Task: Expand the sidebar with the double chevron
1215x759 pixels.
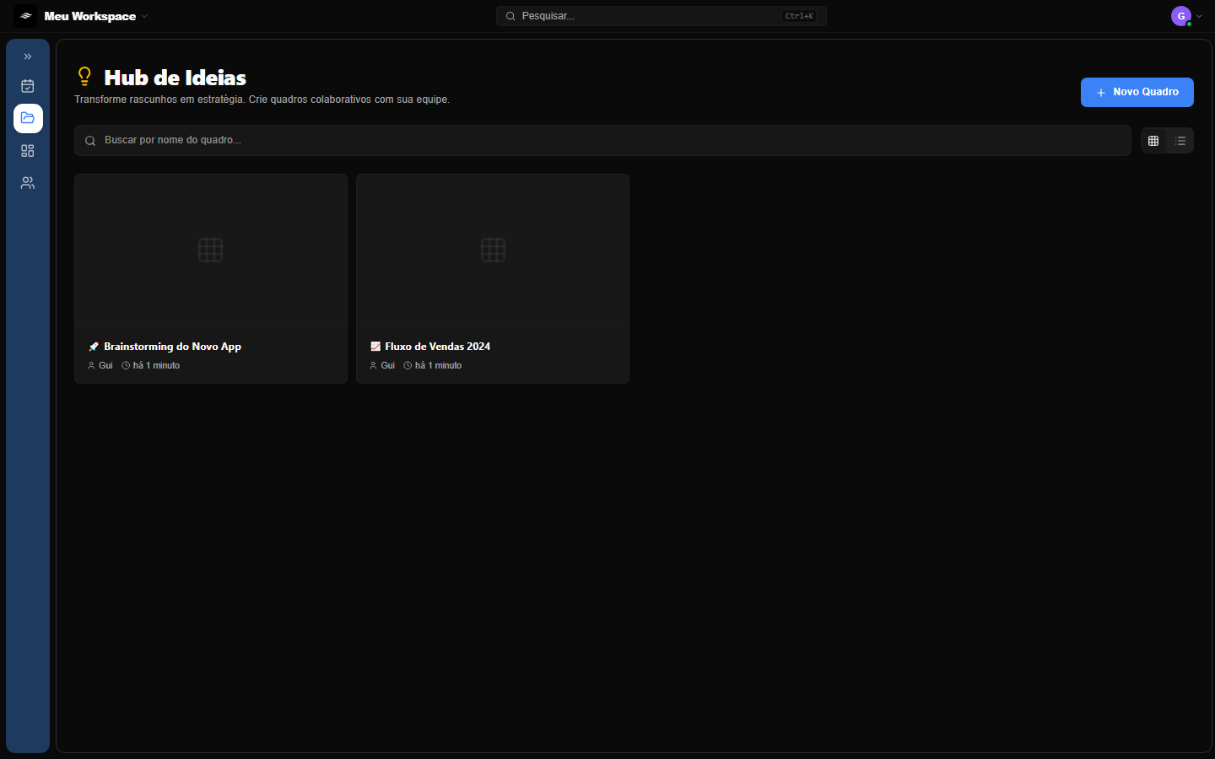Action: tap(28, 57)
